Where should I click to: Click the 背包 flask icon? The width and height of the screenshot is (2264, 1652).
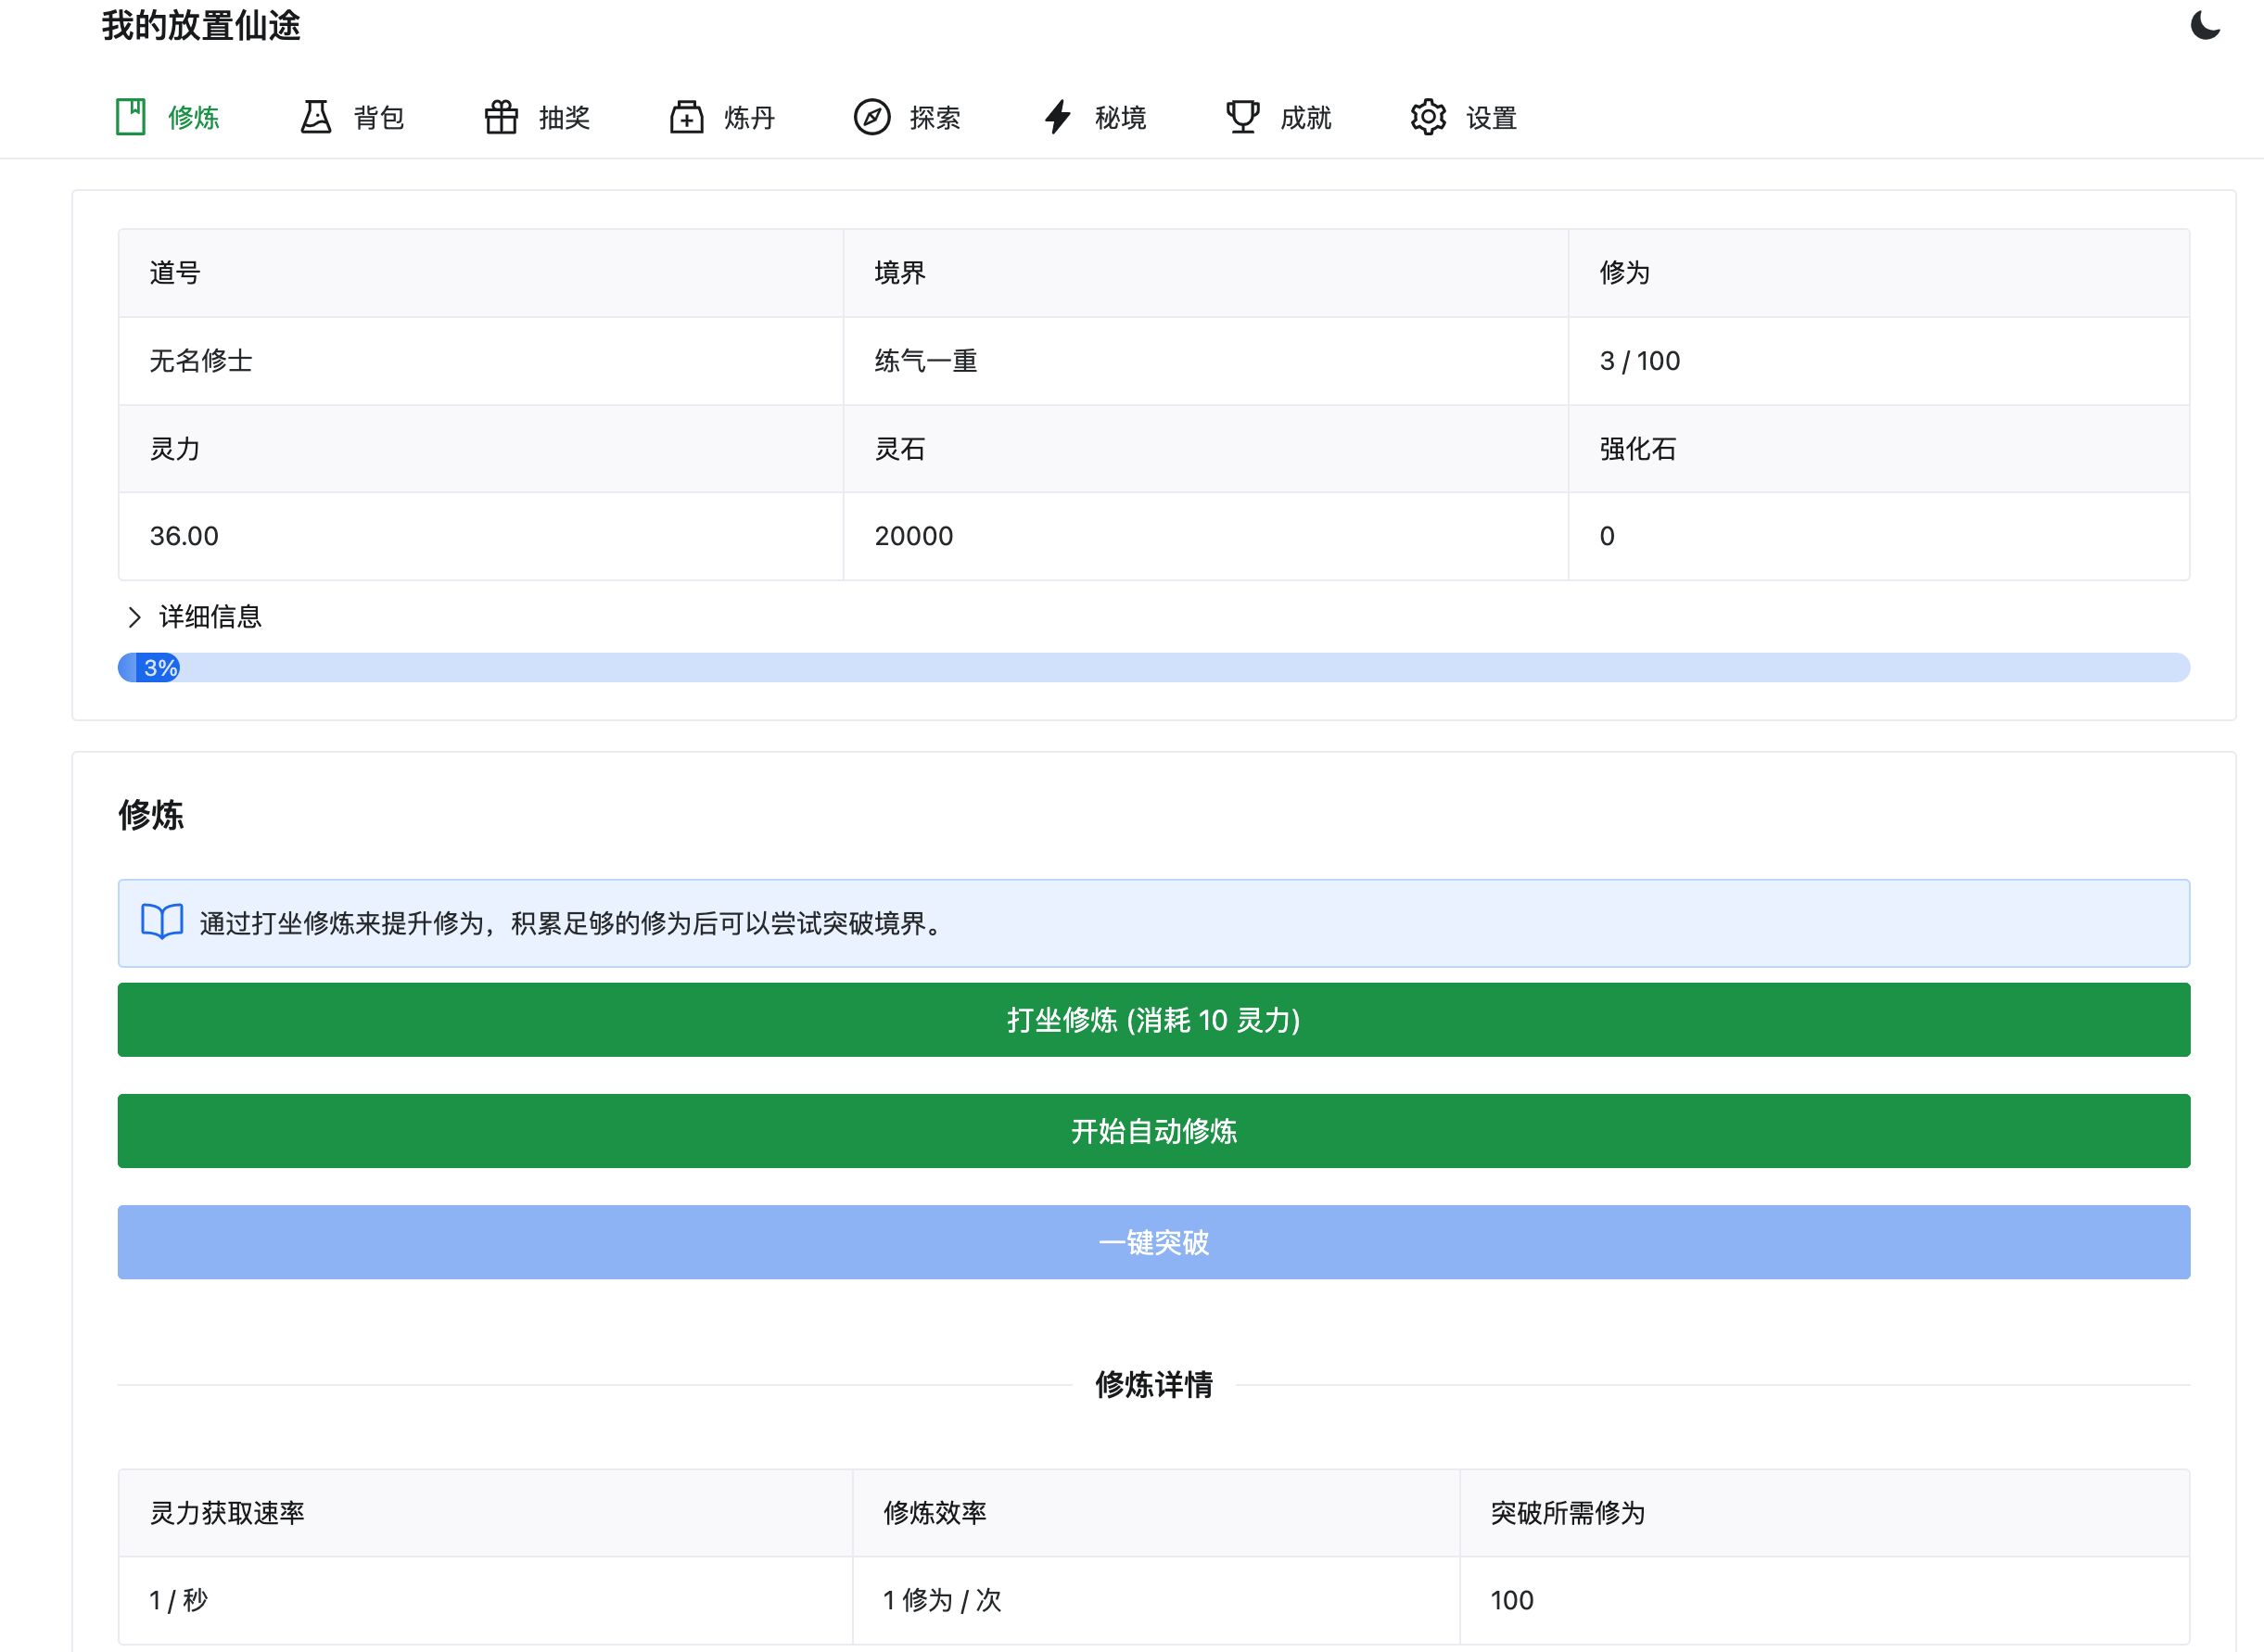[x=316, y=117]
